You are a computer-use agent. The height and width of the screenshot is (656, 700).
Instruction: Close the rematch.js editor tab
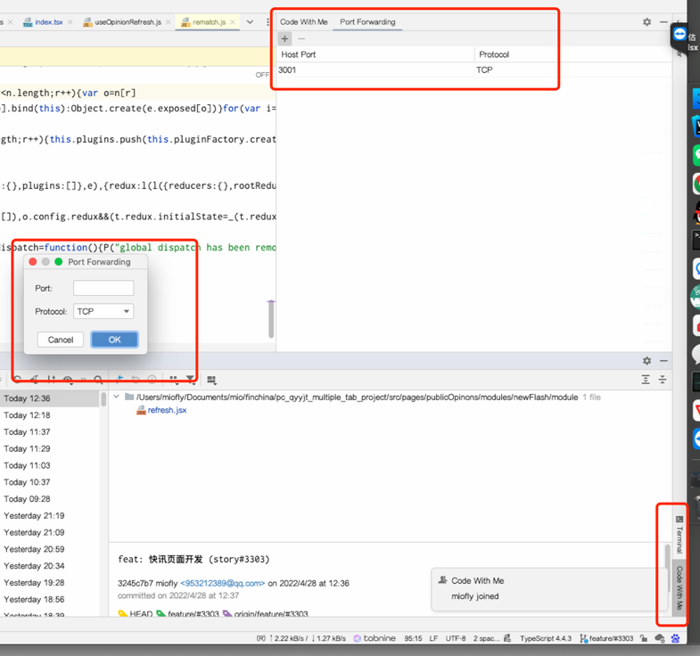[x=233, y=22]
